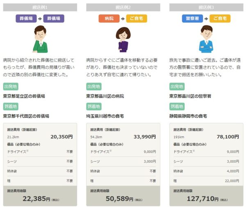Click the ドライアイス row in example 2
The height and width of the screenshot is (207, 246).
click(x=123, y=152)
